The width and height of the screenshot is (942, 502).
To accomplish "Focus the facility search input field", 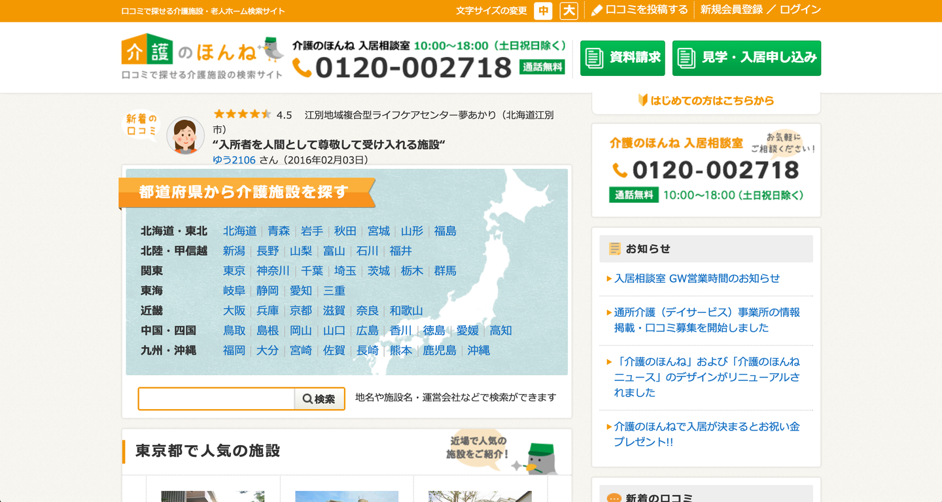I will (217, 399).
